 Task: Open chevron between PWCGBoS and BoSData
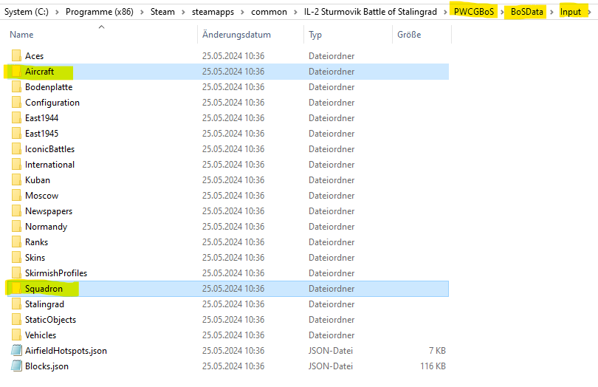(502, 13)
